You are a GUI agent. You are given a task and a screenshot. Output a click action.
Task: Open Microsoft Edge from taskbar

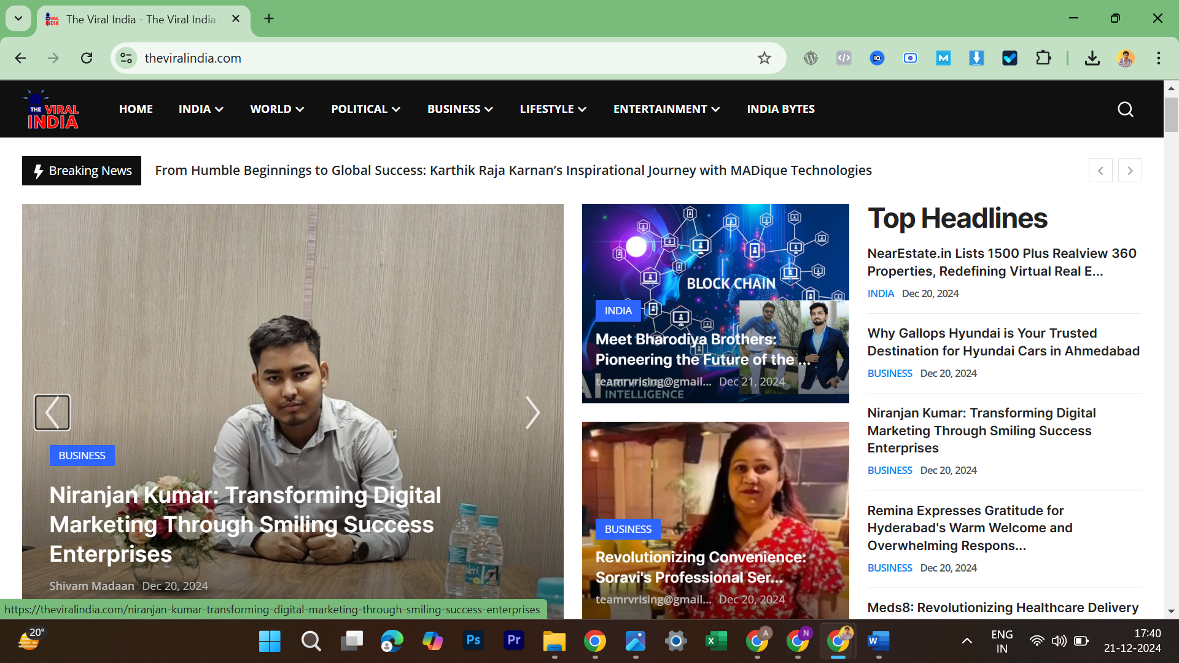[392, 642]
